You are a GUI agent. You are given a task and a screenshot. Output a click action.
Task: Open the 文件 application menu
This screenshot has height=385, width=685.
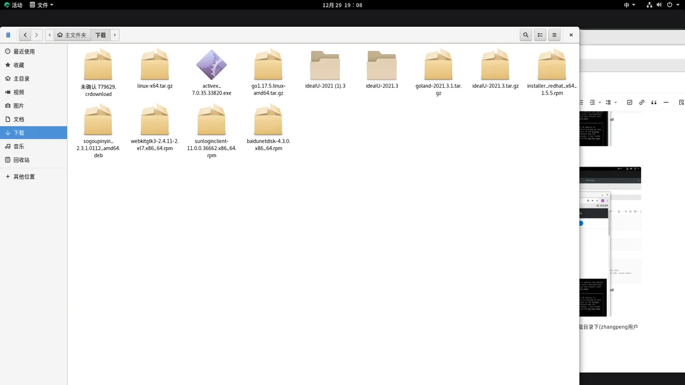[42, 5]
